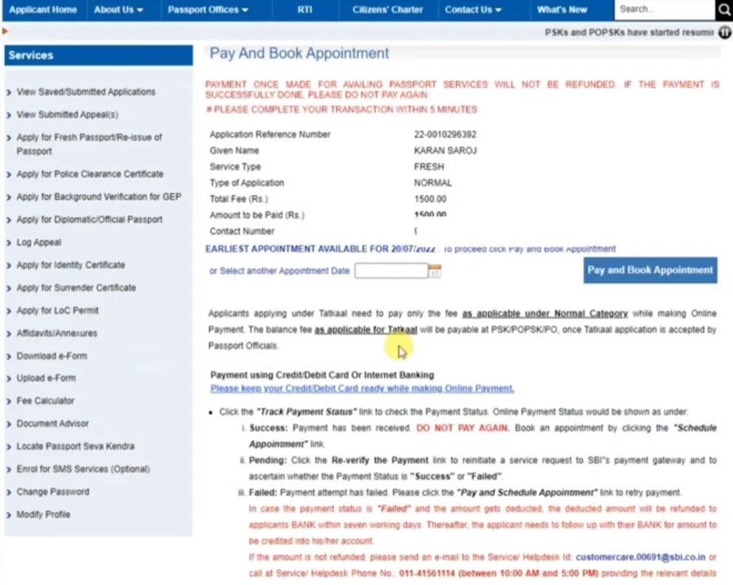Open the Credit/Debit Card ready notice link
The image size is (733, 585).
click(362, 388)
